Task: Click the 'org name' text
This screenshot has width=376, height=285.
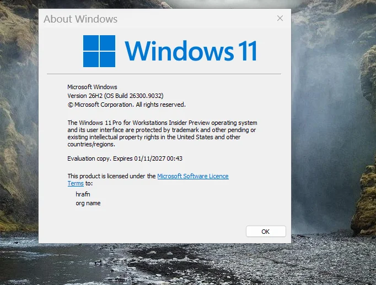Action: pos(88,203)
